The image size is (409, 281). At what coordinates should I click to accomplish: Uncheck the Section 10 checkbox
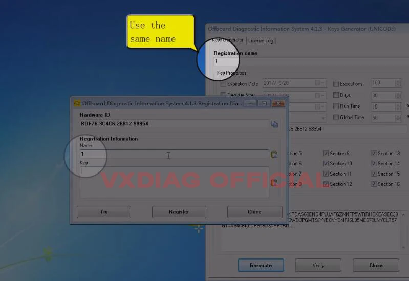326,164
